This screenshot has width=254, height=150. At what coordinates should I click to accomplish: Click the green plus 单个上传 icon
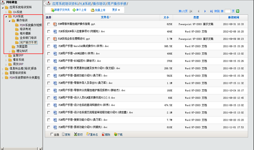tap(74, 10)
